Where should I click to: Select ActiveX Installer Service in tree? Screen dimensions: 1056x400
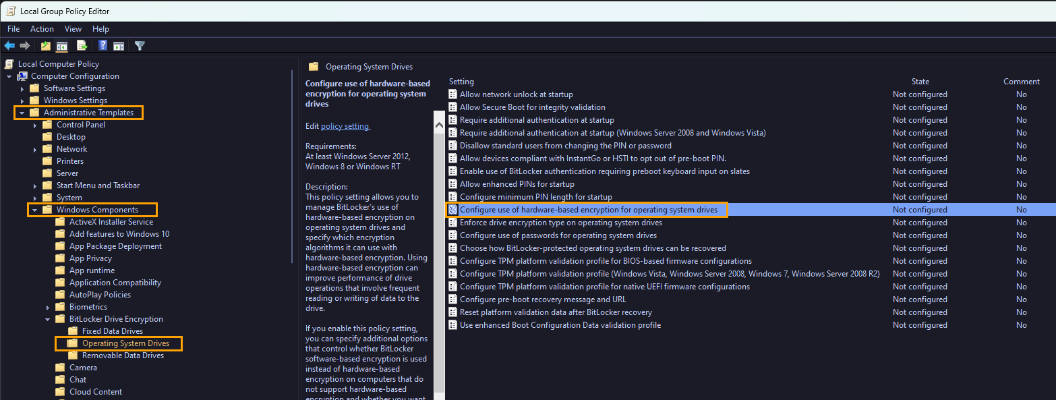tap(111, 222)
